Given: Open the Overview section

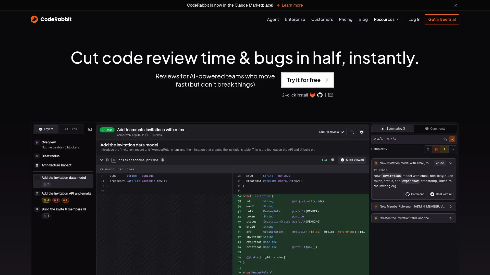Looking at the screenshot, I should coord(63,145).
